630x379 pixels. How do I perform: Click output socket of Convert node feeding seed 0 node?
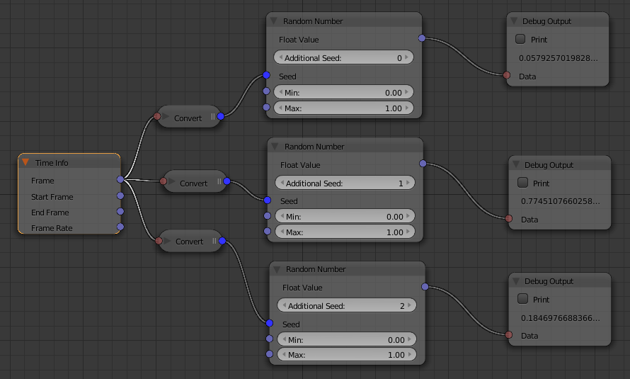click(x=221, y=117)
